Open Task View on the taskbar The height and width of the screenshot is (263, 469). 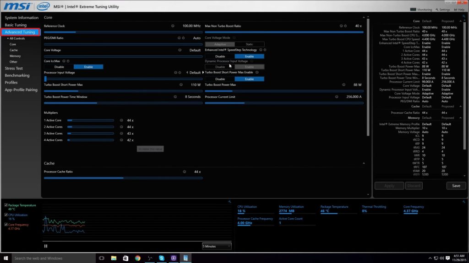[x=102, y=258]
